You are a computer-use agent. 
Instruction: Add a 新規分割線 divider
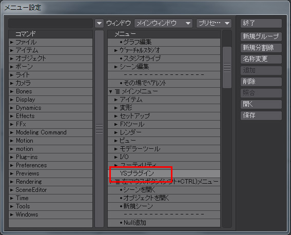point(261,48)
